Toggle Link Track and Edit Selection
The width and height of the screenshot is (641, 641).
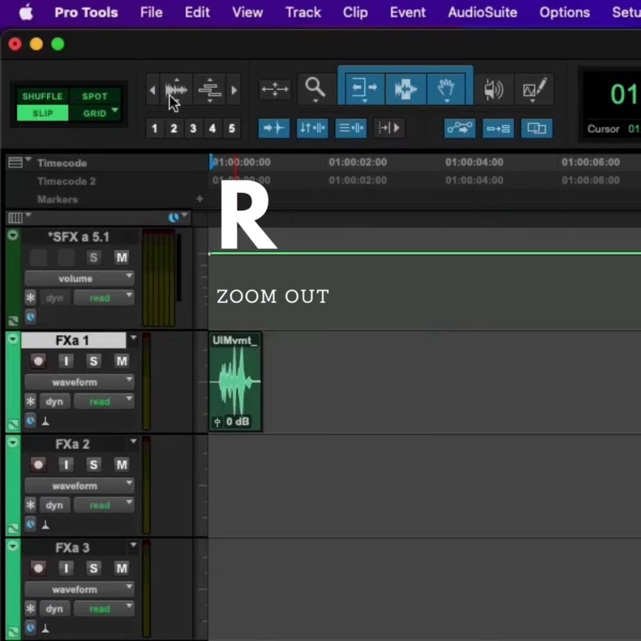click(351, 128)
